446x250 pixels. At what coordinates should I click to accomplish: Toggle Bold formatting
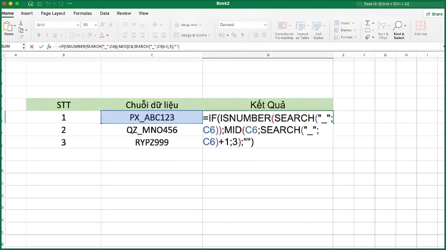tap(39, 35)
